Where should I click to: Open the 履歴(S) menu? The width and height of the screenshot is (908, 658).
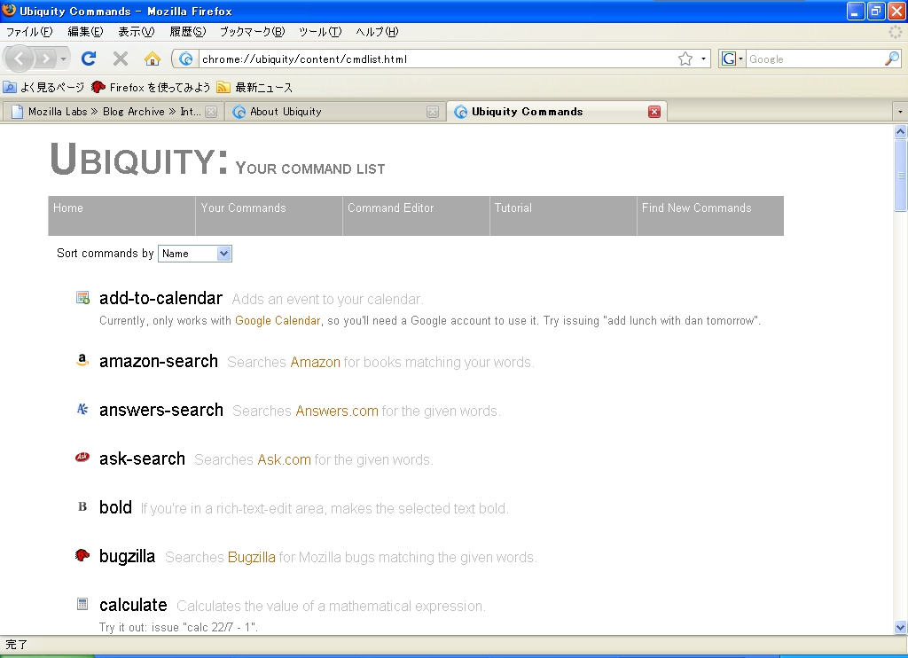pyautogui.click(x=187, y=32)
